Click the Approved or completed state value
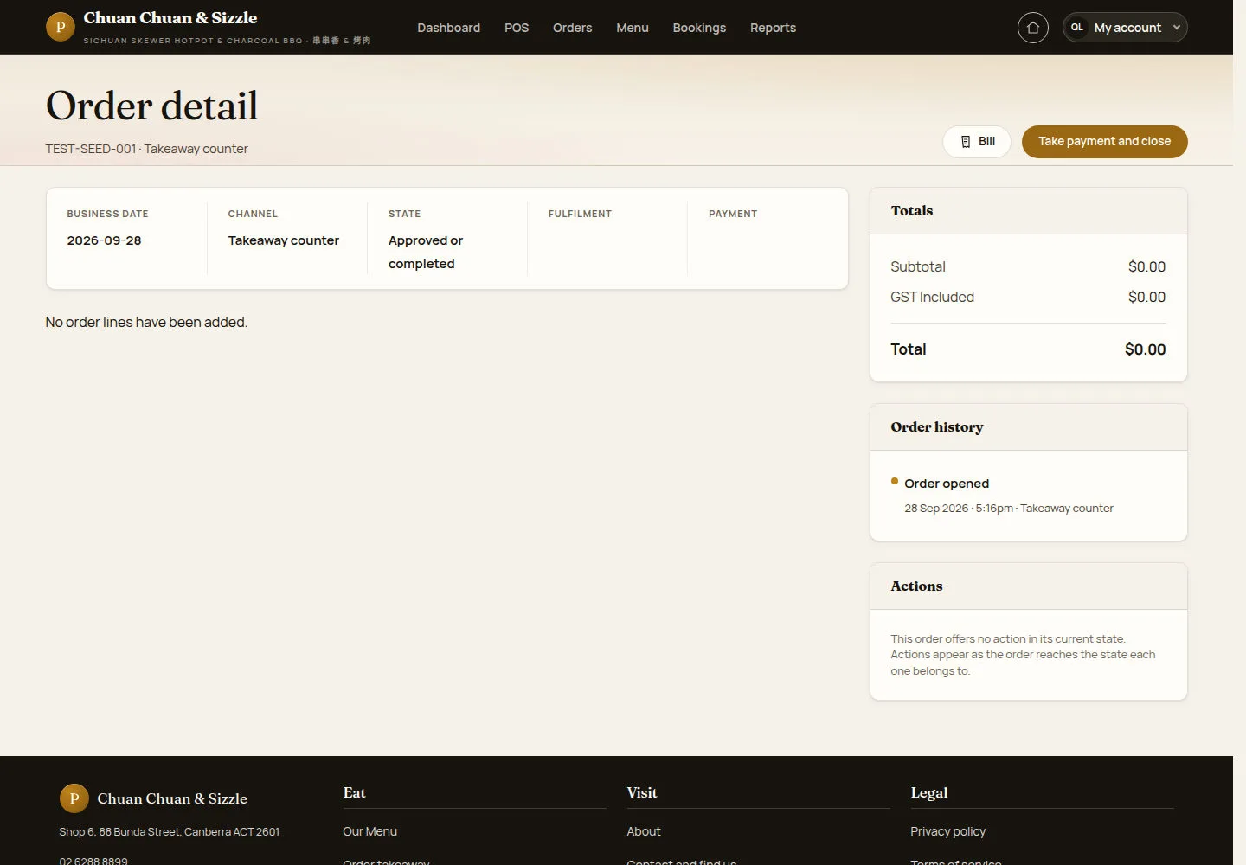Screen dimensions: 1246x865 point(426,252)
